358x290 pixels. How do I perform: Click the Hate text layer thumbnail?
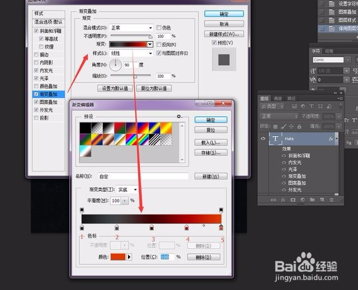(x=276, y=139)
